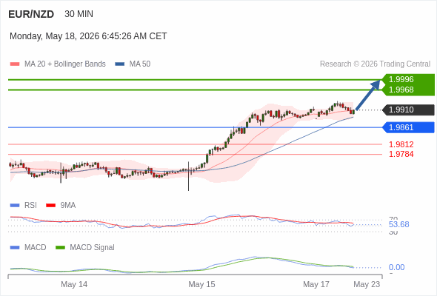Select the 1.9996 resistance price tag

[408, 79]
